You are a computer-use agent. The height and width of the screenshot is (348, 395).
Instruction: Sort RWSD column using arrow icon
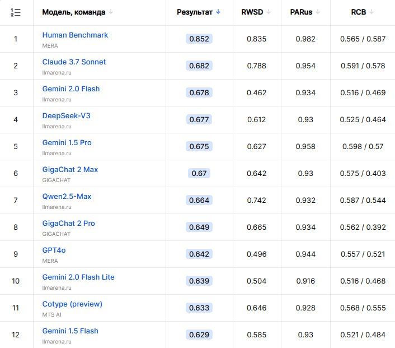(269, 12)
